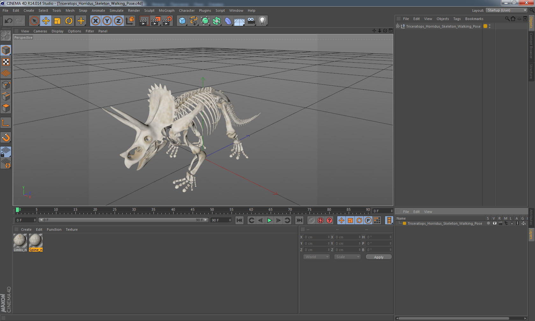Viewport: 535px width, 321px height.
Task: Switch coordinate system icon
Action: 130,21
